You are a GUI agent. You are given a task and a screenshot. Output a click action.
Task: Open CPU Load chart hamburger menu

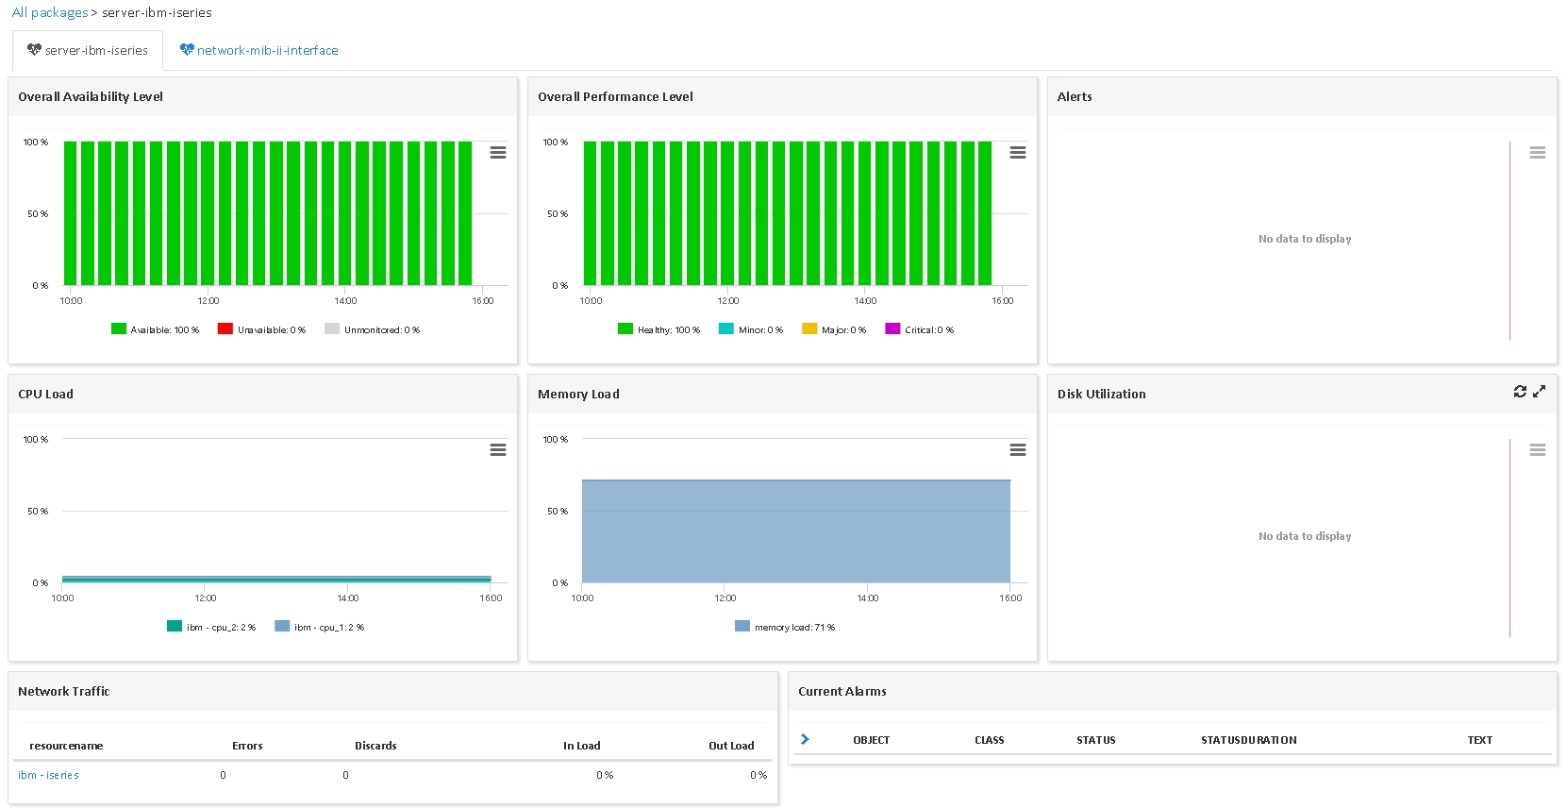(x=498, y=449)
